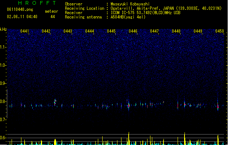Image resolution: width=228 pixels, height=145 pixels.
Task: Click the 1.0 kHz axis label
Action: pos(3,65)
